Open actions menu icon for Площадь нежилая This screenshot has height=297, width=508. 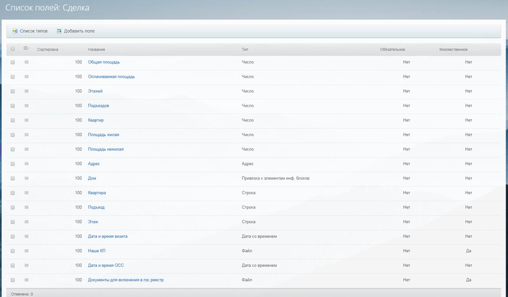[x=26, y=149]
